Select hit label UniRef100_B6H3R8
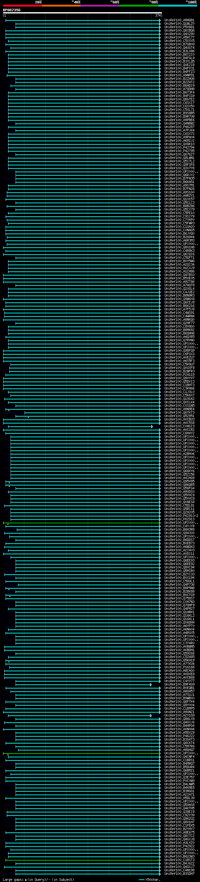This screenshot has width=200, height=882. click(179, 529)
